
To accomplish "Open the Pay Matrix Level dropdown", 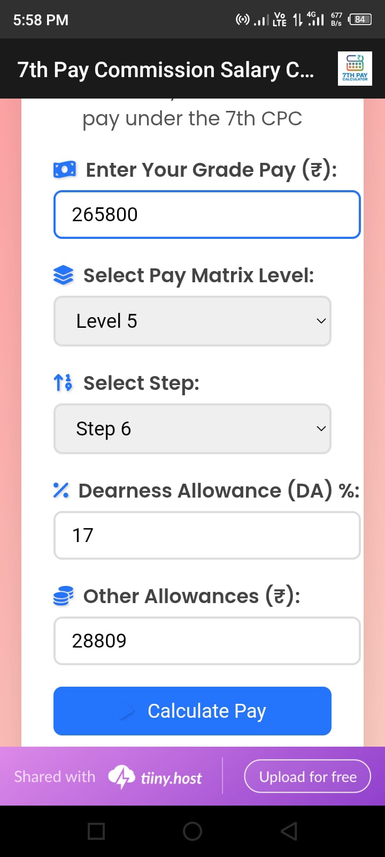I will coord(192,321).
